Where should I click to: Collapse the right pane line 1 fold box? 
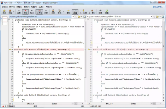click(88, 19)
